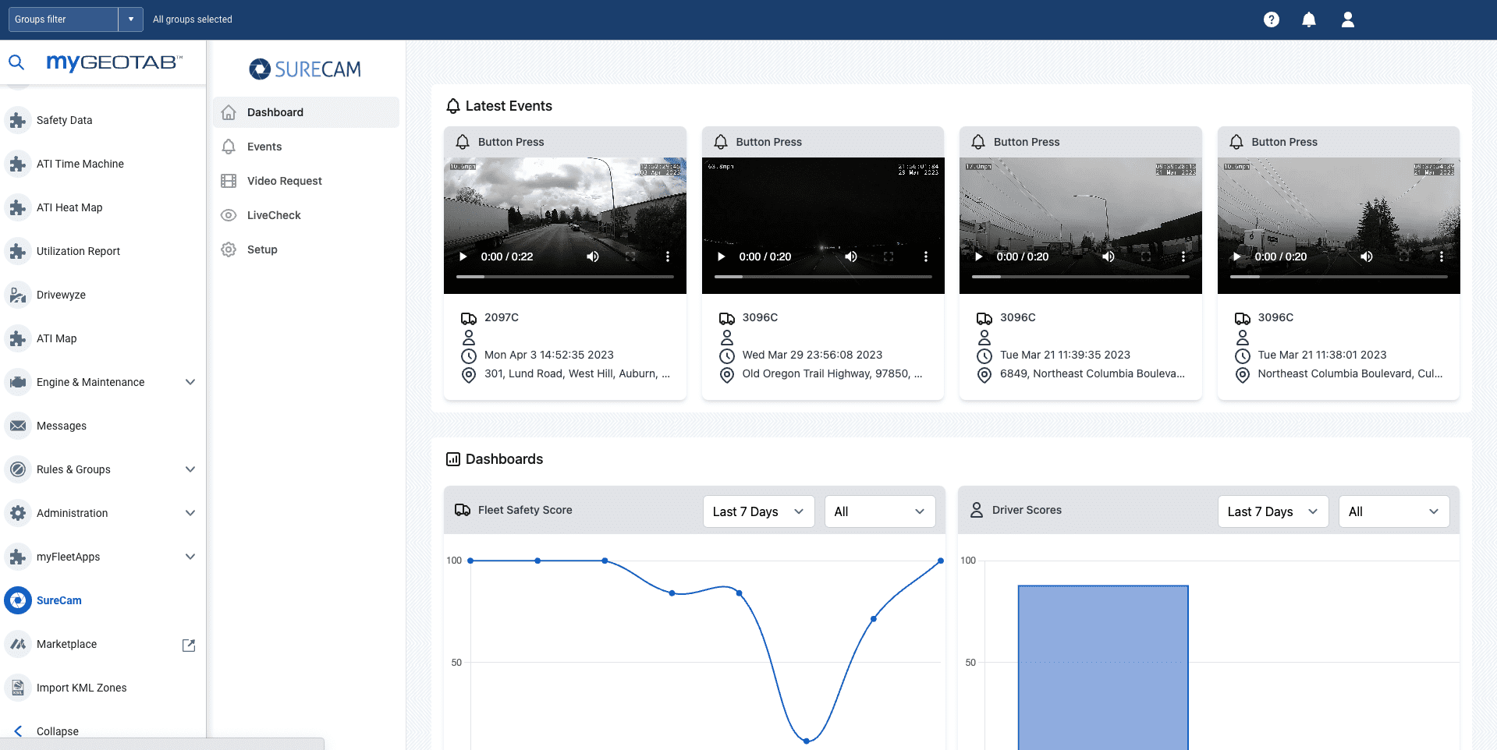This screenshot has height=750, width=1497.
Task: Go to Video Request page
Action: 284,181
